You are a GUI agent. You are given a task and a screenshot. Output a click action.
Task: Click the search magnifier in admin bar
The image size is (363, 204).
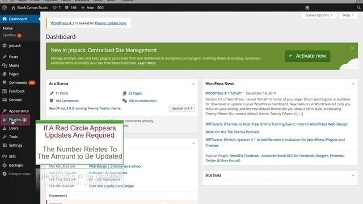(x=358, y=7)
